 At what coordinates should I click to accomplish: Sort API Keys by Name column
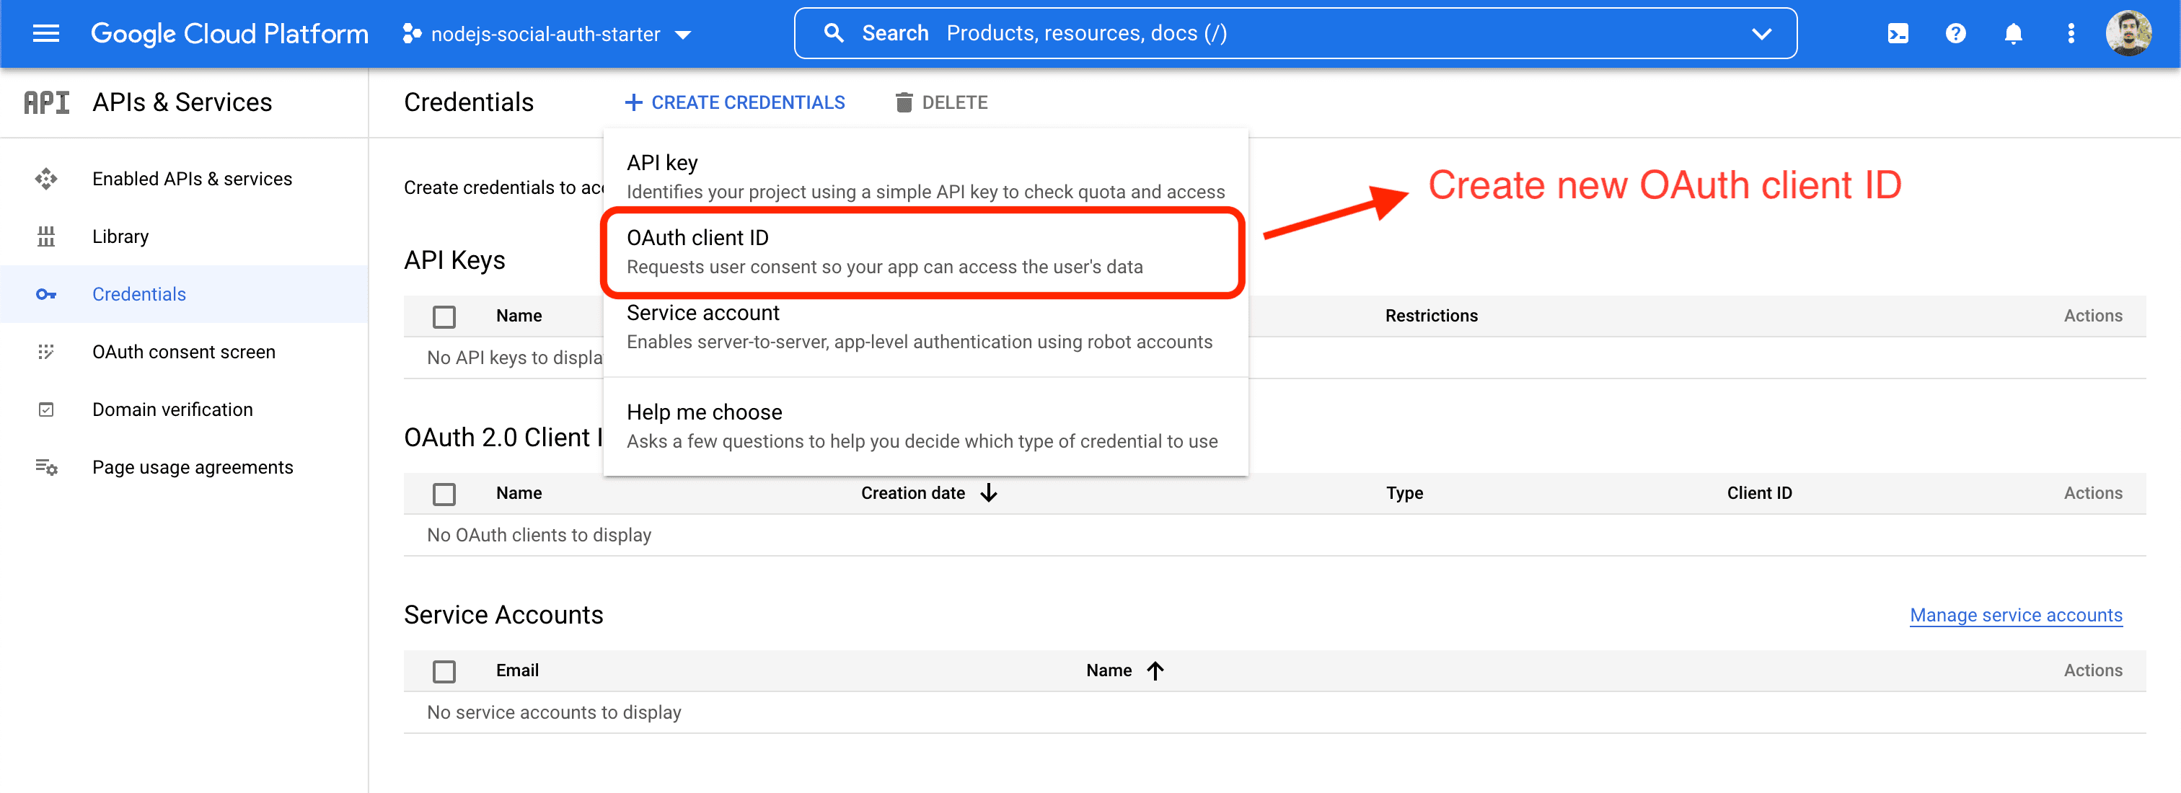click(519, 316)
